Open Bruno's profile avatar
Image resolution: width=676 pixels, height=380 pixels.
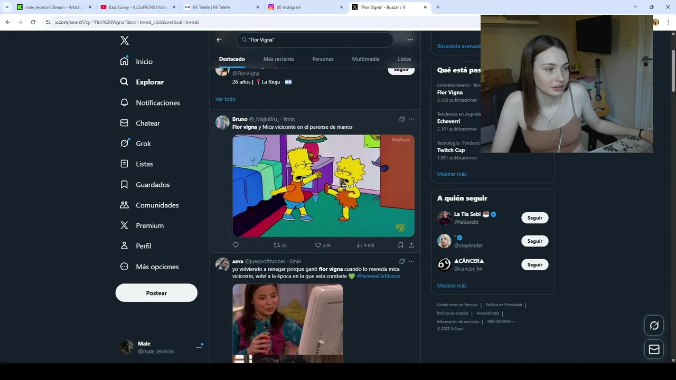(222, 122)
